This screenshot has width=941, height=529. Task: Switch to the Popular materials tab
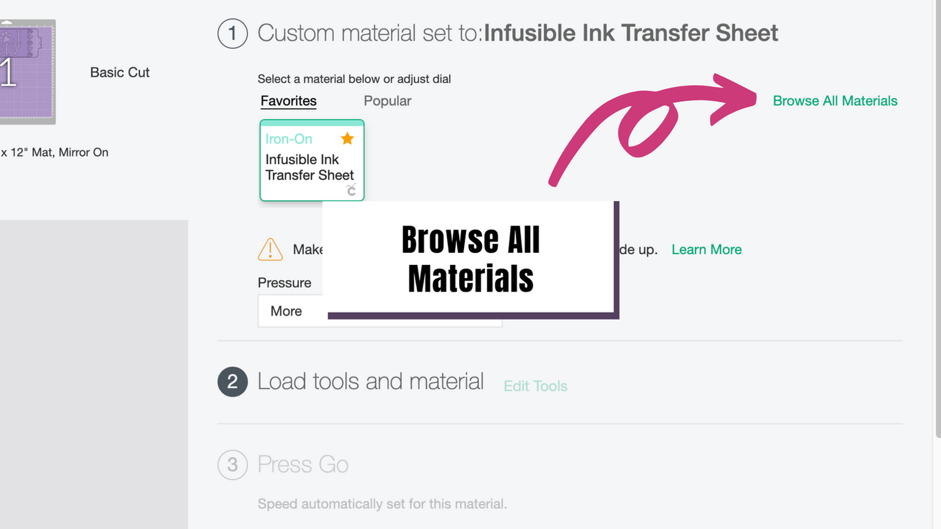click(x=387, y=101)
